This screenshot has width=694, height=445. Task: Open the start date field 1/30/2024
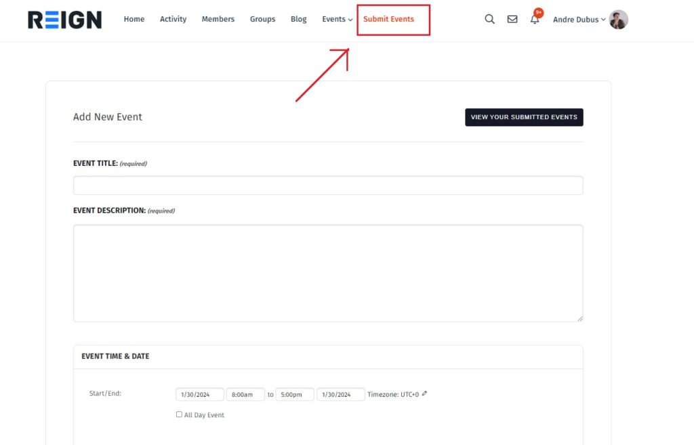click(x=200, y=395)
